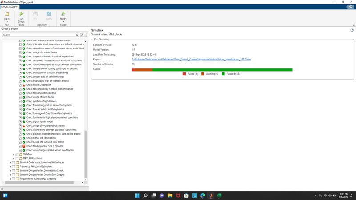Open the Report dropdown arrow
Viewport: 356px width, 200px height.
63,22
